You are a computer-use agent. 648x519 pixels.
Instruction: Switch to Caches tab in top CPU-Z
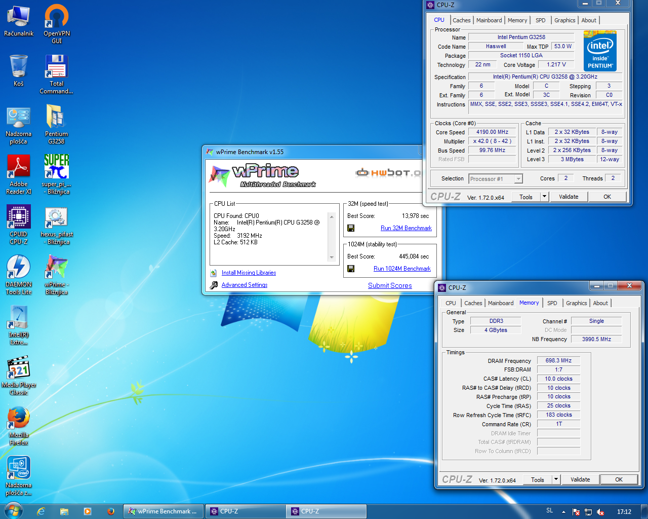tap(462, 20)
